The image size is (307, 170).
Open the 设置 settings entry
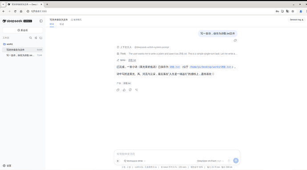[x=7, y=166]
